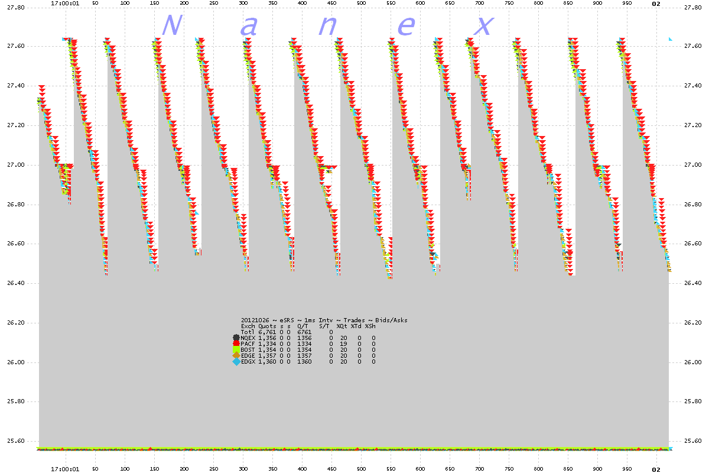Click 26.80 on the left price axis
Viewport: 709px width, 473px height.
(x=15, y=205)
